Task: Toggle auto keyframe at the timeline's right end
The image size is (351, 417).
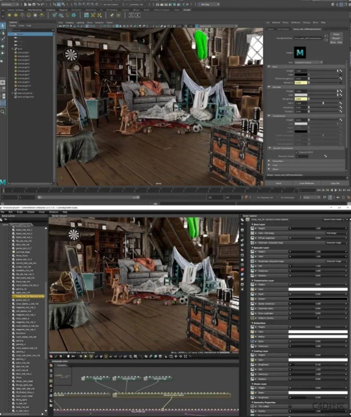Action: pyautogui.click(x=348, y=197)
